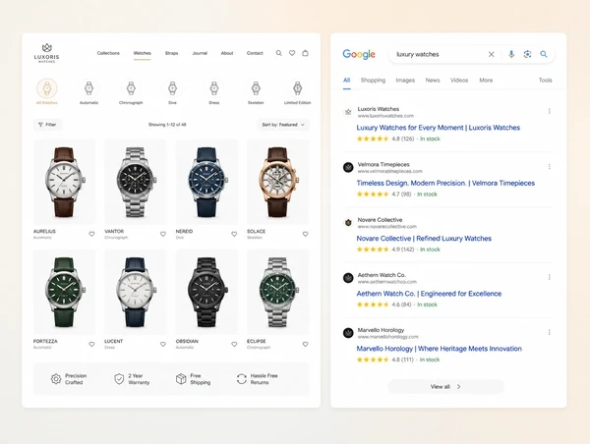Open options menu for Aethern Watch Co. result
This screenshot has height=444, width=590.
coord(549,277)
